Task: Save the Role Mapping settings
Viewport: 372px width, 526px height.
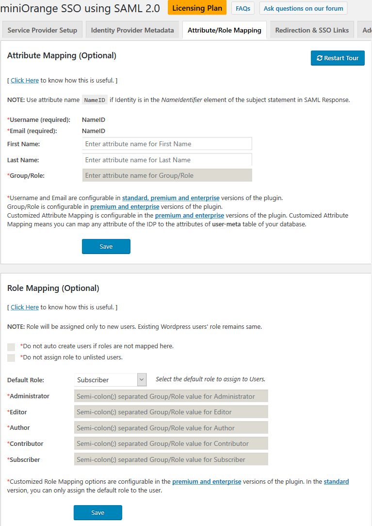Action: [x=97, y=512]
